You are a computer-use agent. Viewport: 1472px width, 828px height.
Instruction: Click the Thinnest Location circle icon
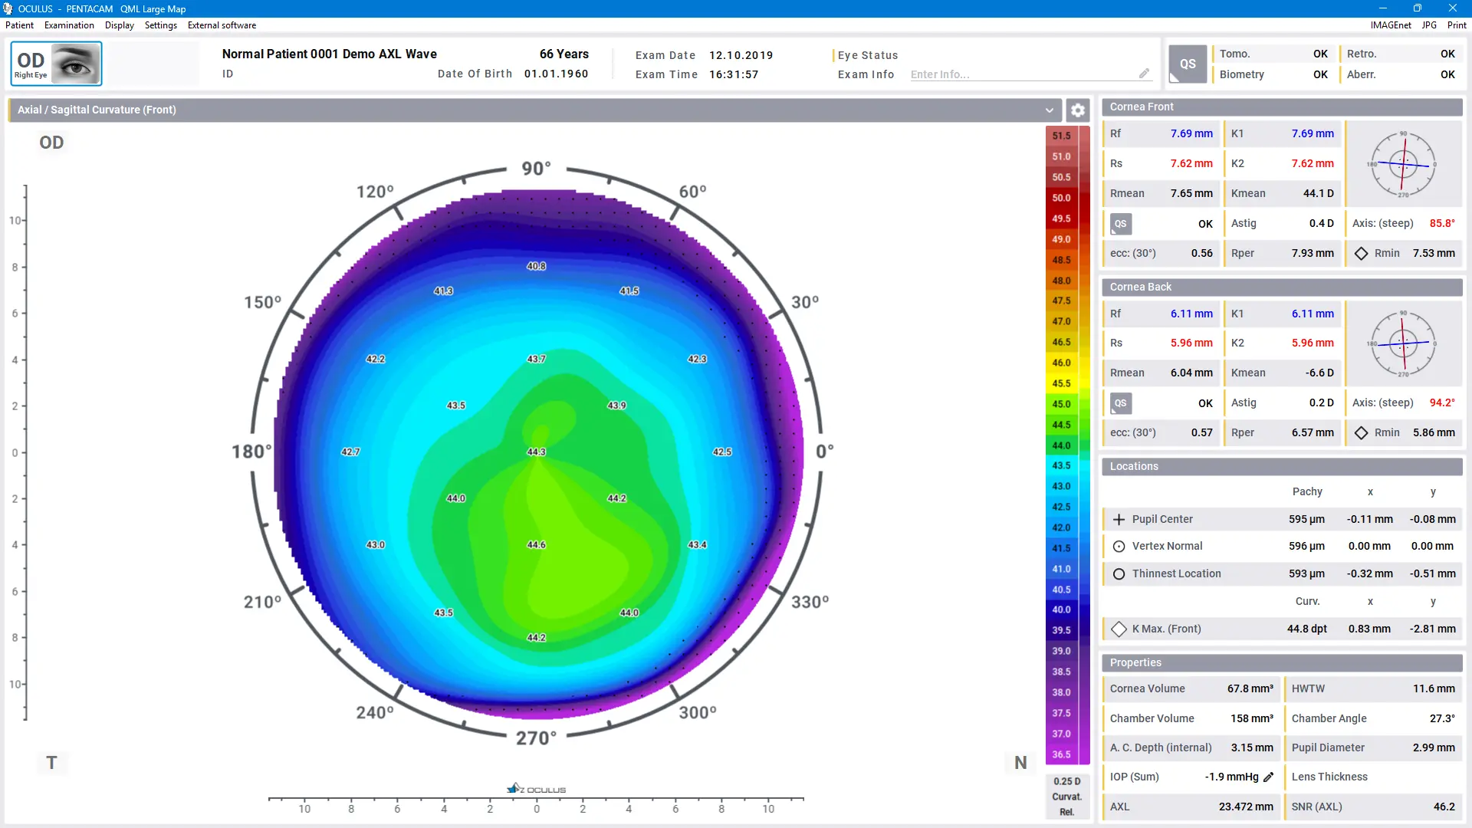(1119, 574)
